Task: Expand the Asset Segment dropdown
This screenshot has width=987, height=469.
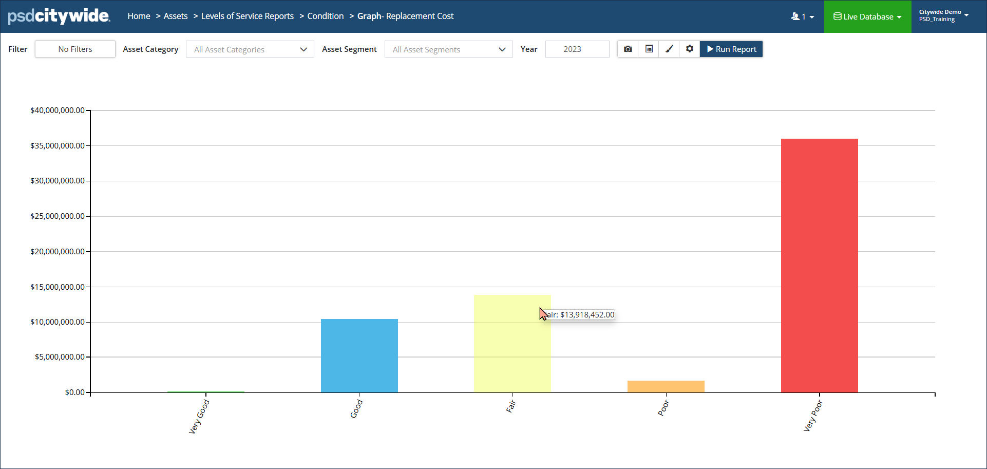Action: point(448,49)
